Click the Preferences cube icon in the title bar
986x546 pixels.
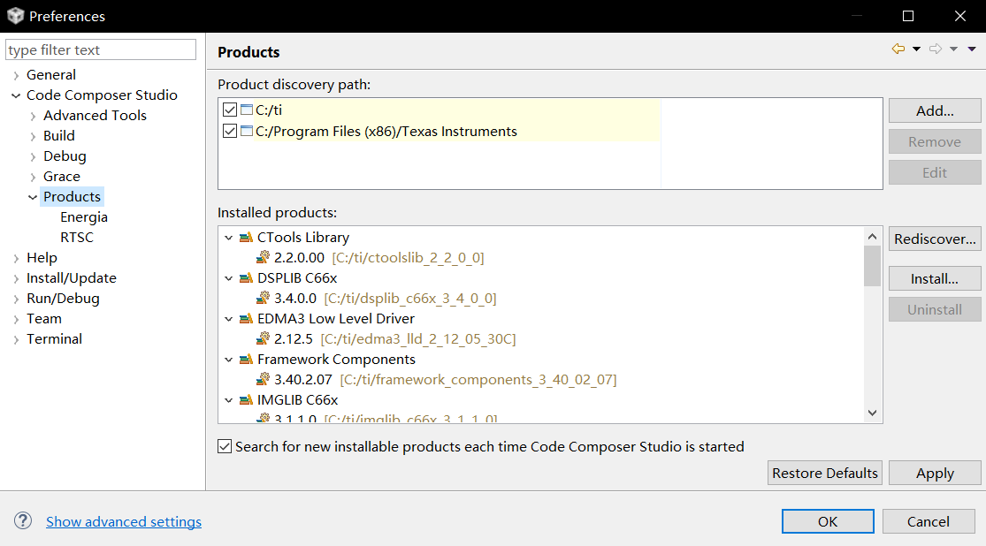[x=14, y=16]
